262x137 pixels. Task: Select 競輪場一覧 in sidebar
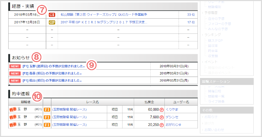click(x=216, y=96)
